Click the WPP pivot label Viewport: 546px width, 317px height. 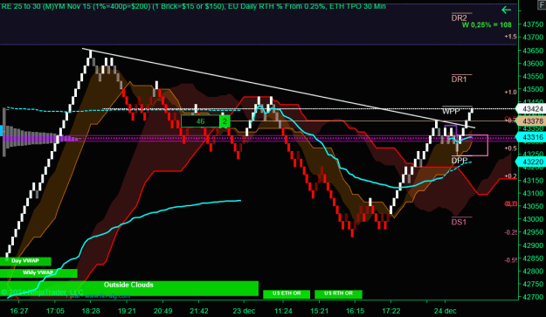(x=451, y=112)
